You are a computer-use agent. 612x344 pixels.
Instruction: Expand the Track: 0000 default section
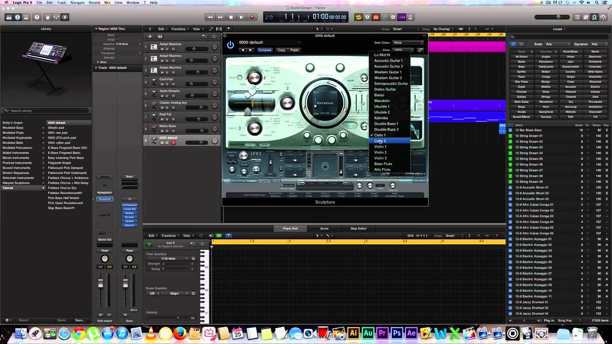(x=96, y=67)
